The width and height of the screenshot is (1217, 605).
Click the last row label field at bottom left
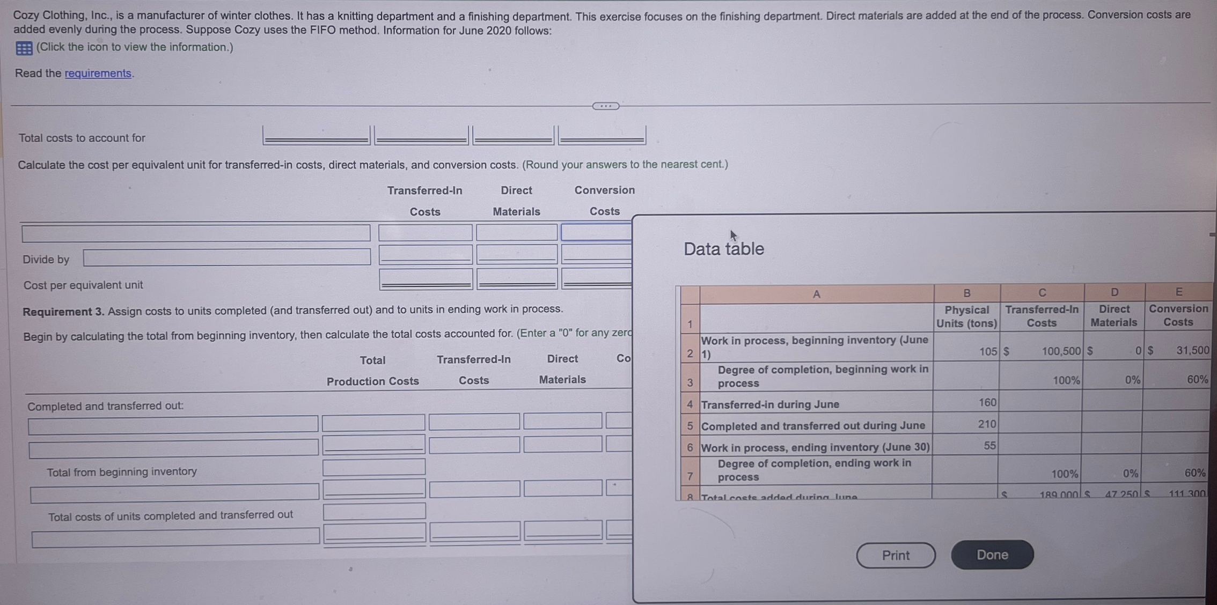(x=175, y=537)
